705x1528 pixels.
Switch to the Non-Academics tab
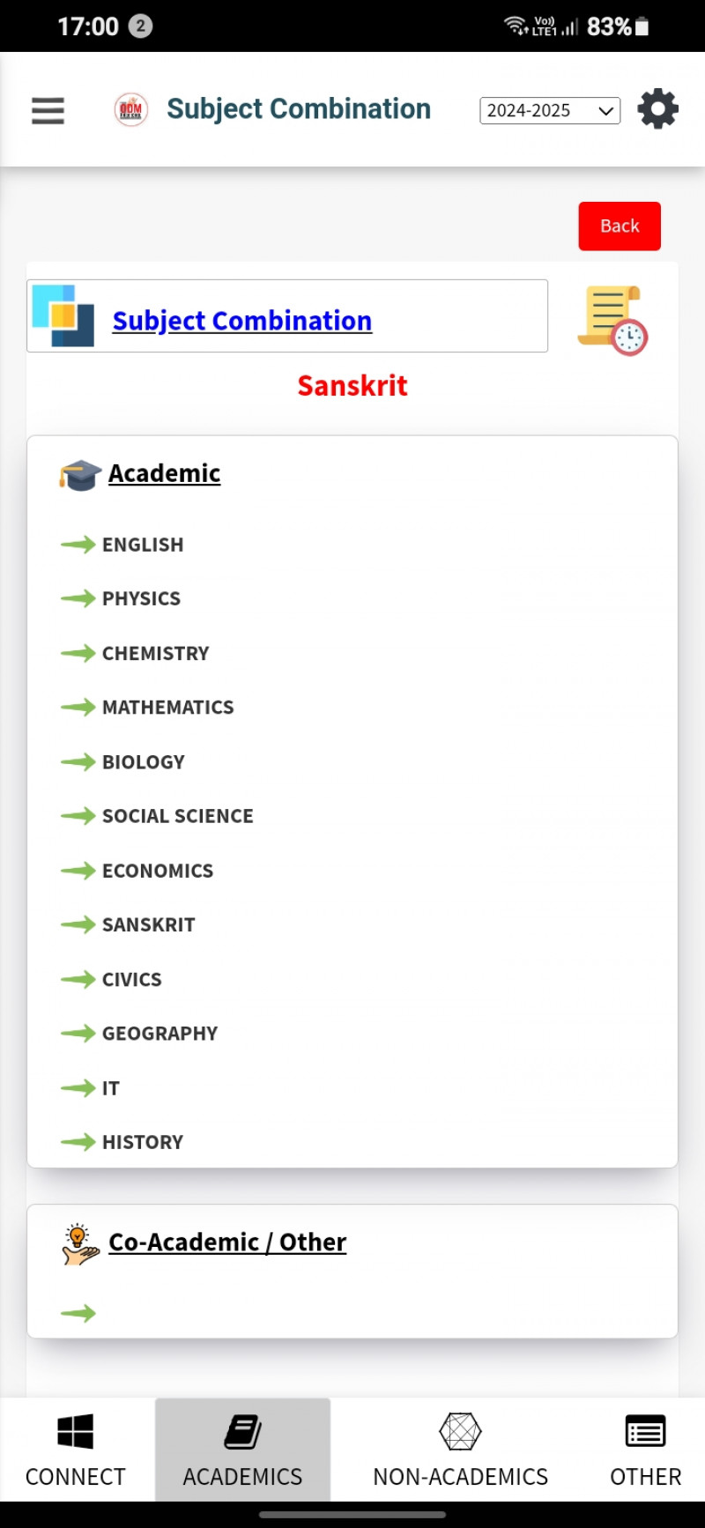pyautogui.click(x=460, y=1450)
